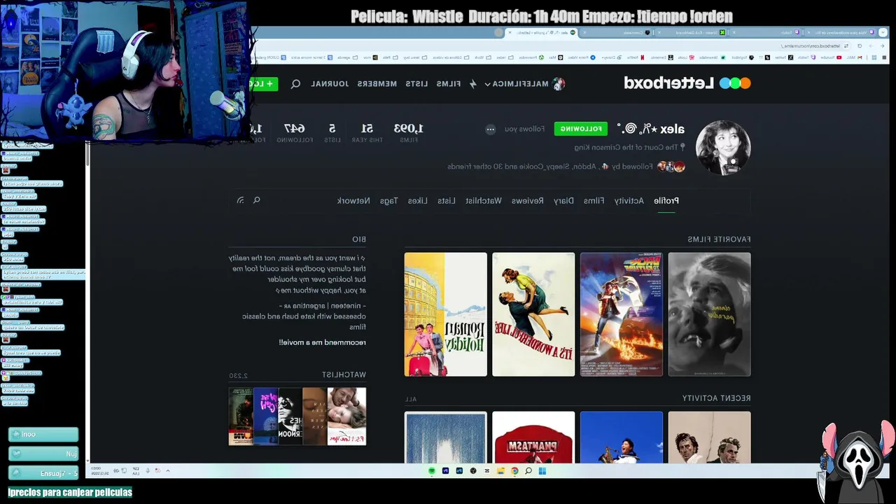Open File Explorer folder icon on the taskbar
The width and height of the screenshot is (896, 504).
tap(501, 471)
